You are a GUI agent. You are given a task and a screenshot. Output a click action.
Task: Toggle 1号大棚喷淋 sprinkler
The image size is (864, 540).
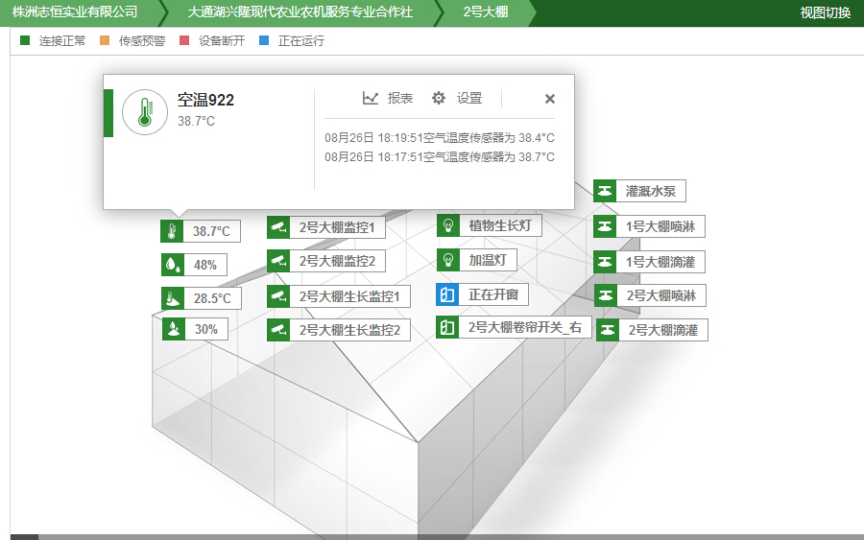604,227
